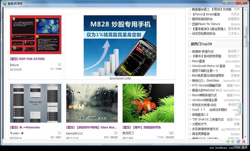Click the green forward arrow icon
The width and height of the screenshot is (250, 151).
pos(233,141)
